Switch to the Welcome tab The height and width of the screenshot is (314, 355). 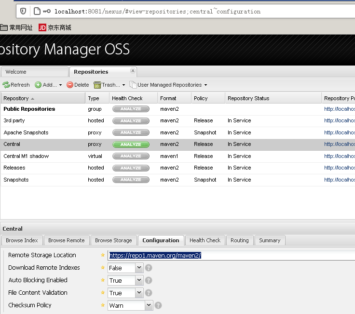tap(34, 72)
